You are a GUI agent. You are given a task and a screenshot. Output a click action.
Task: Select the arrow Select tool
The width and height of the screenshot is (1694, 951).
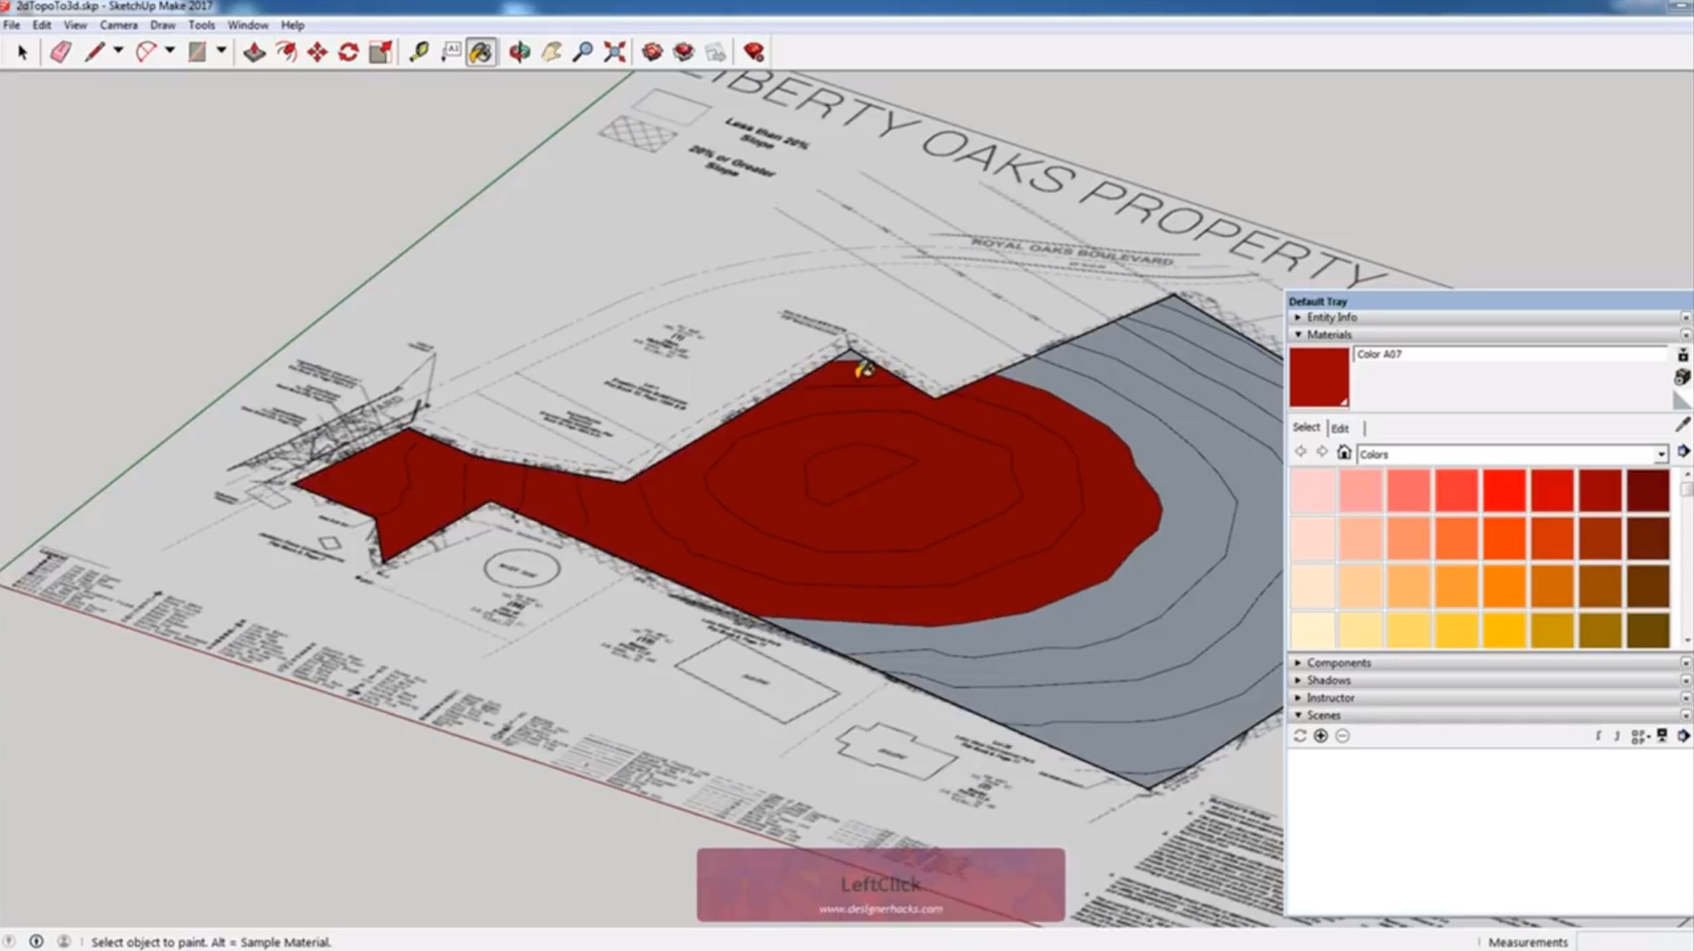click(x=22, y=52)
